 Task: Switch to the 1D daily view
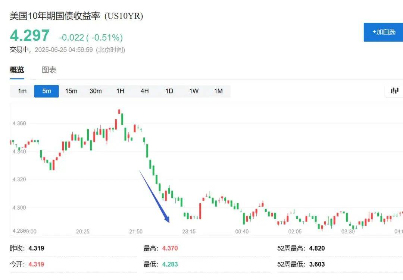[x=169, y=91]
